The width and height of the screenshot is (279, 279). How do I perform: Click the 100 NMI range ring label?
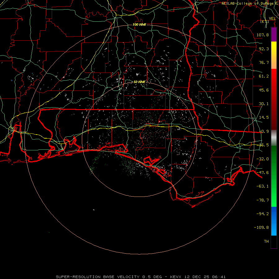point(139,24)
